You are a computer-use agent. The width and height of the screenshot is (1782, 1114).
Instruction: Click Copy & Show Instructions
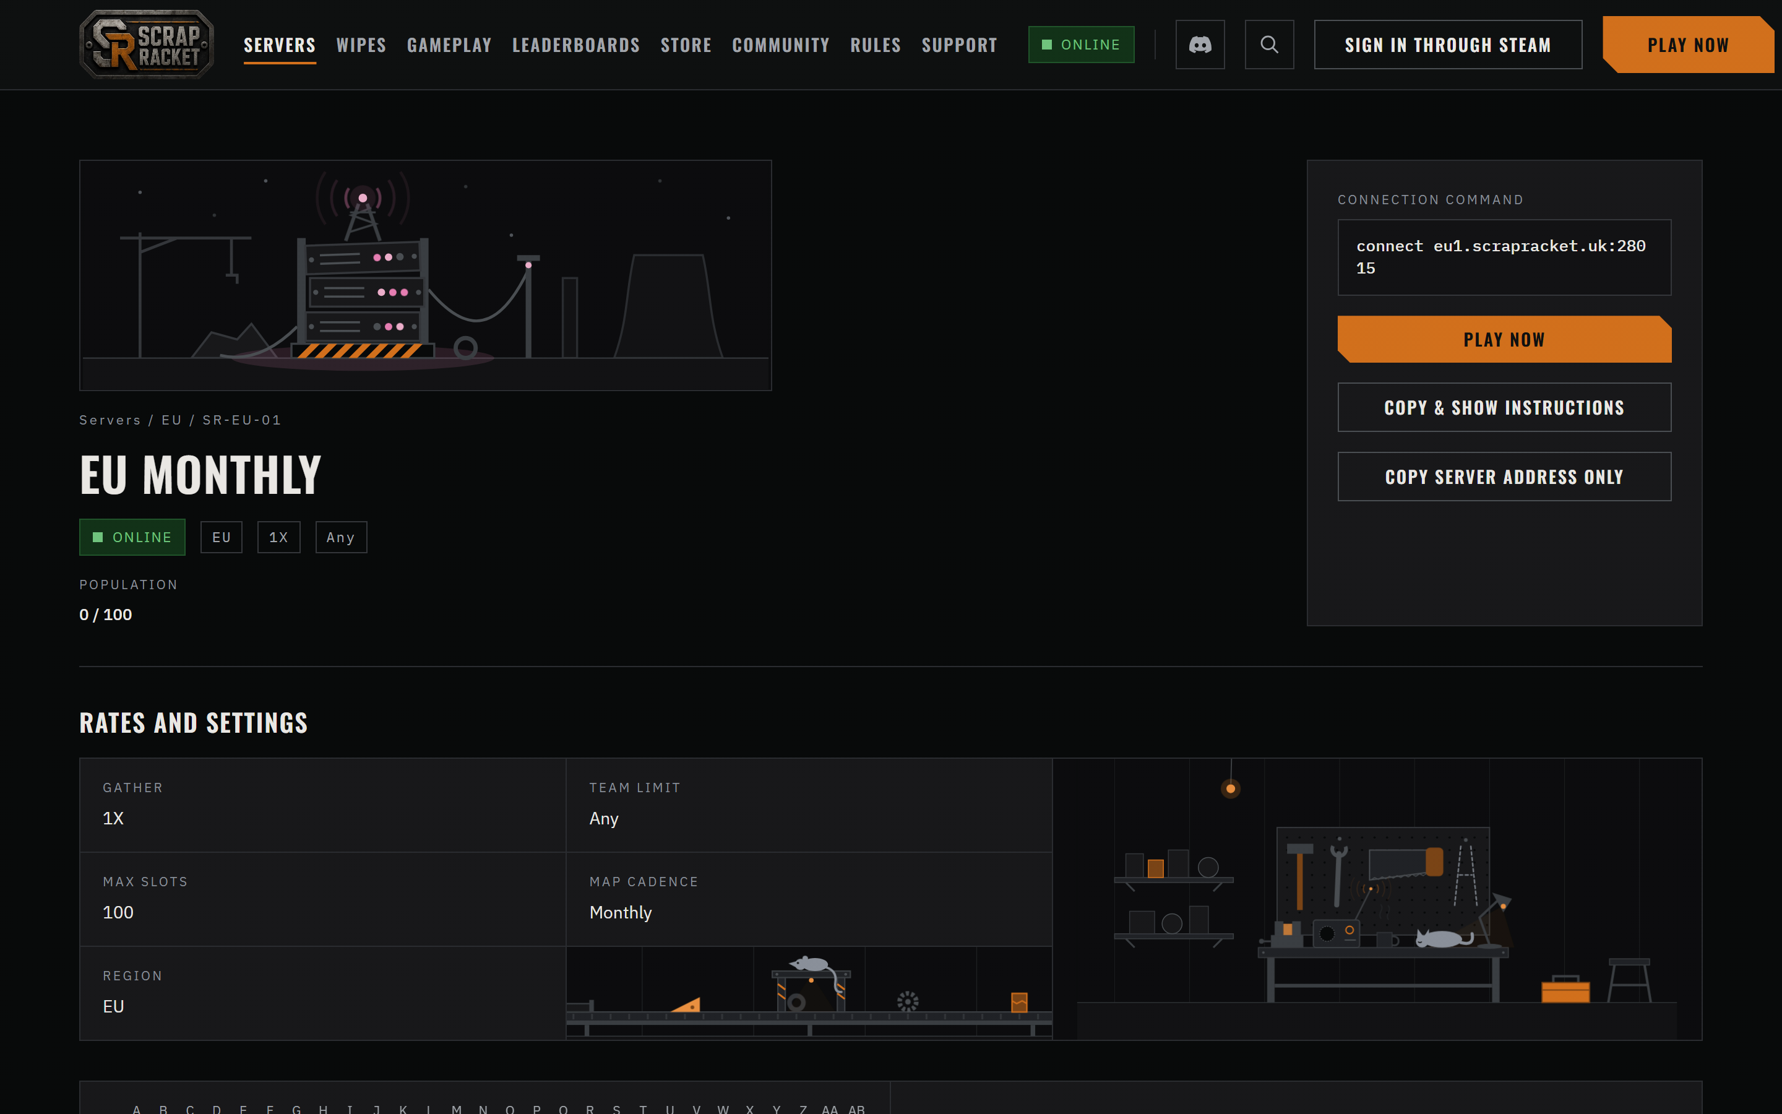pyautogui.click(x=1504, y=407)
